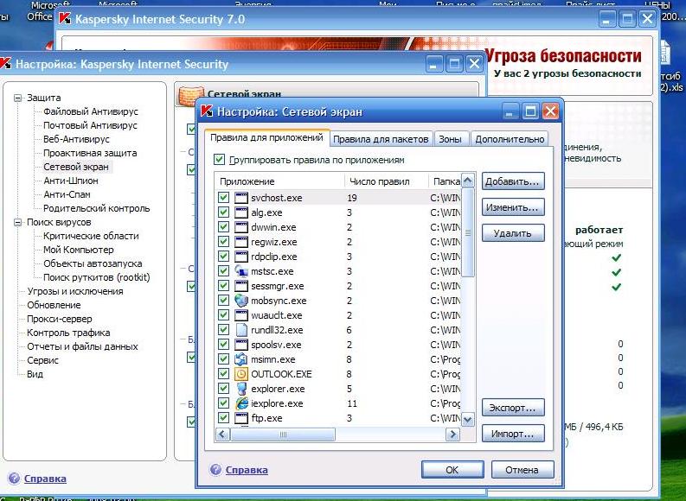Screen dimensions: 686x501
Task: Open the Дополнительно tab
Action: click(510, 139)
